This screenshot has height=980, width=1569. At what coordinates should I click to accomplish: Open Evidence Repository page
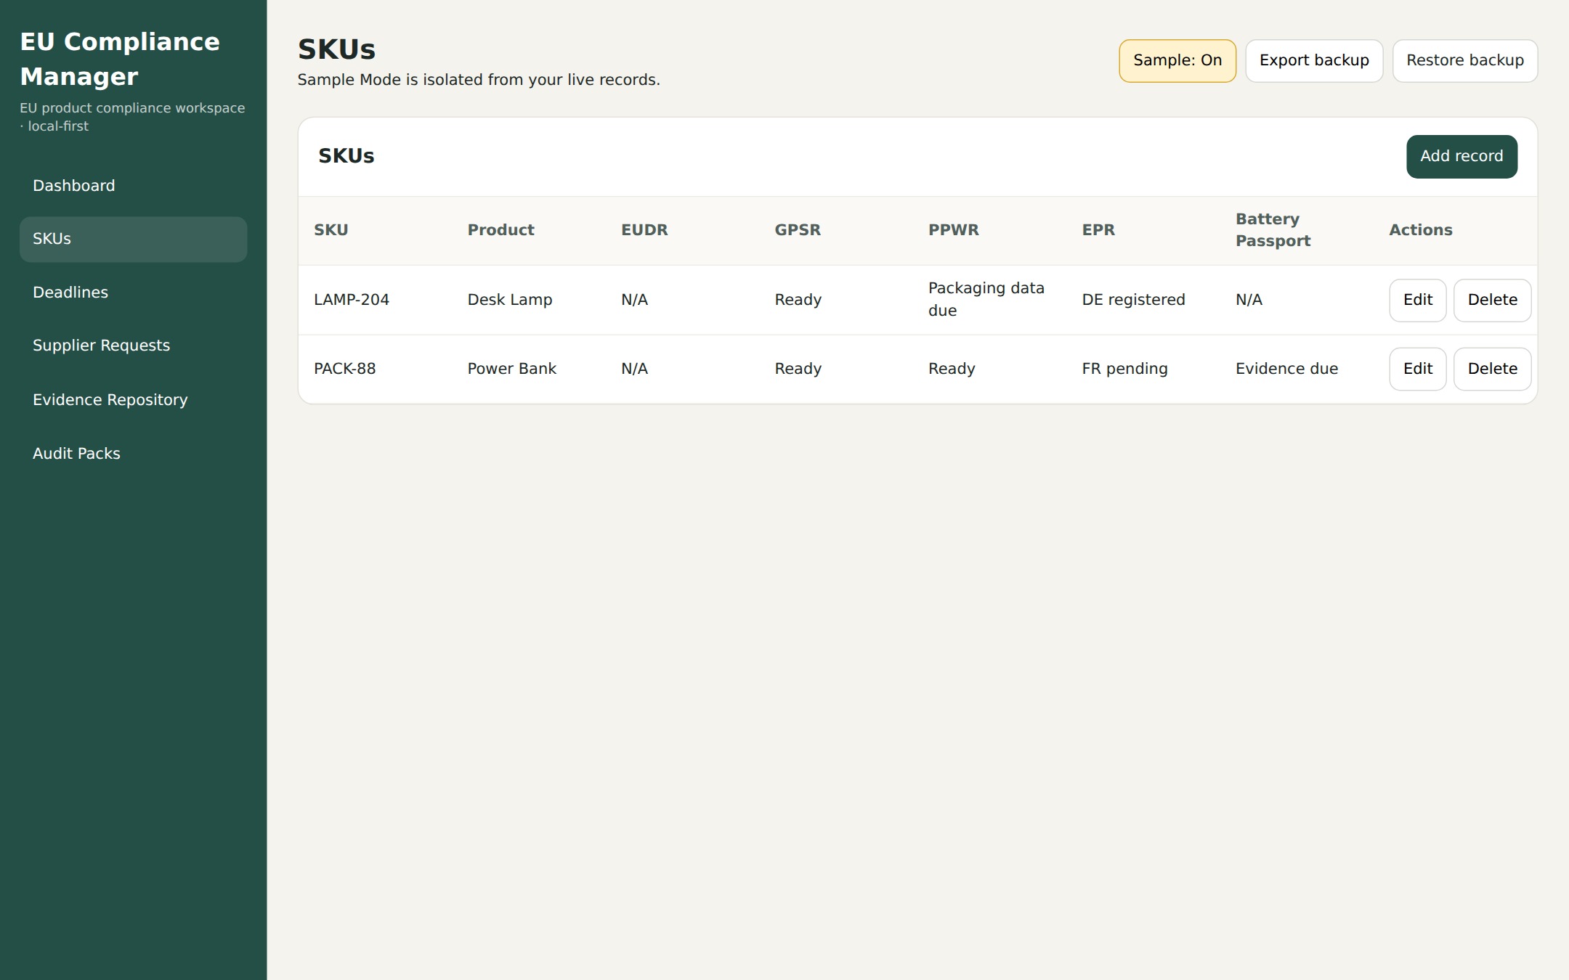(133, 400)
